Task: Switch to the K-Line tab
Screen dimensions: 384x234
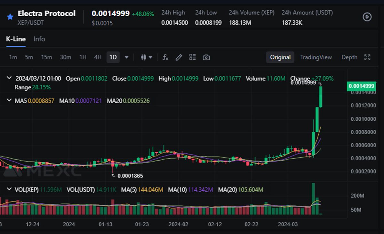Action: pos(16,39)
